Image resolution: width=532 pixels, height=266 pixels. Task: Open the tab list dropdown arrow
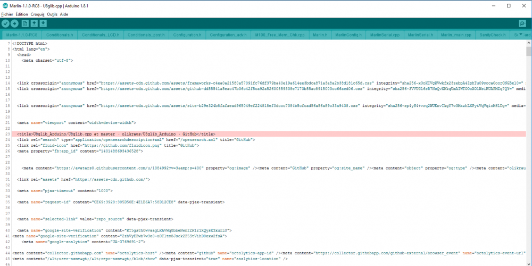(x=521, y=34)
